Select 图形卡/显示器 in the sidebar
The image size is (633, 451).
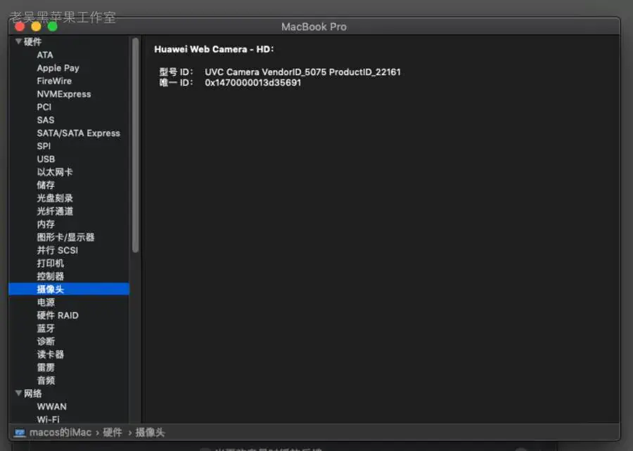pyautogui.click(x=65, y=237)
